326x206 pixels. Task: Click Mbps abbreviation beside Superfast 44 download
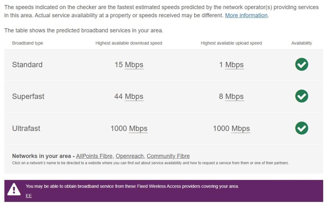[x=134, y=96]
